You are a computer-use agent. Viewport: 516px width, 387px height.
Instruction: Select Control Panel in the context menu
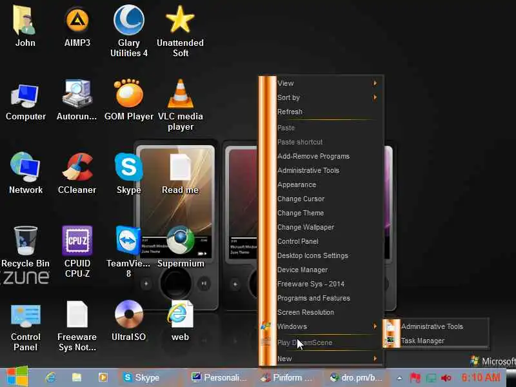(x=330, y=241)
